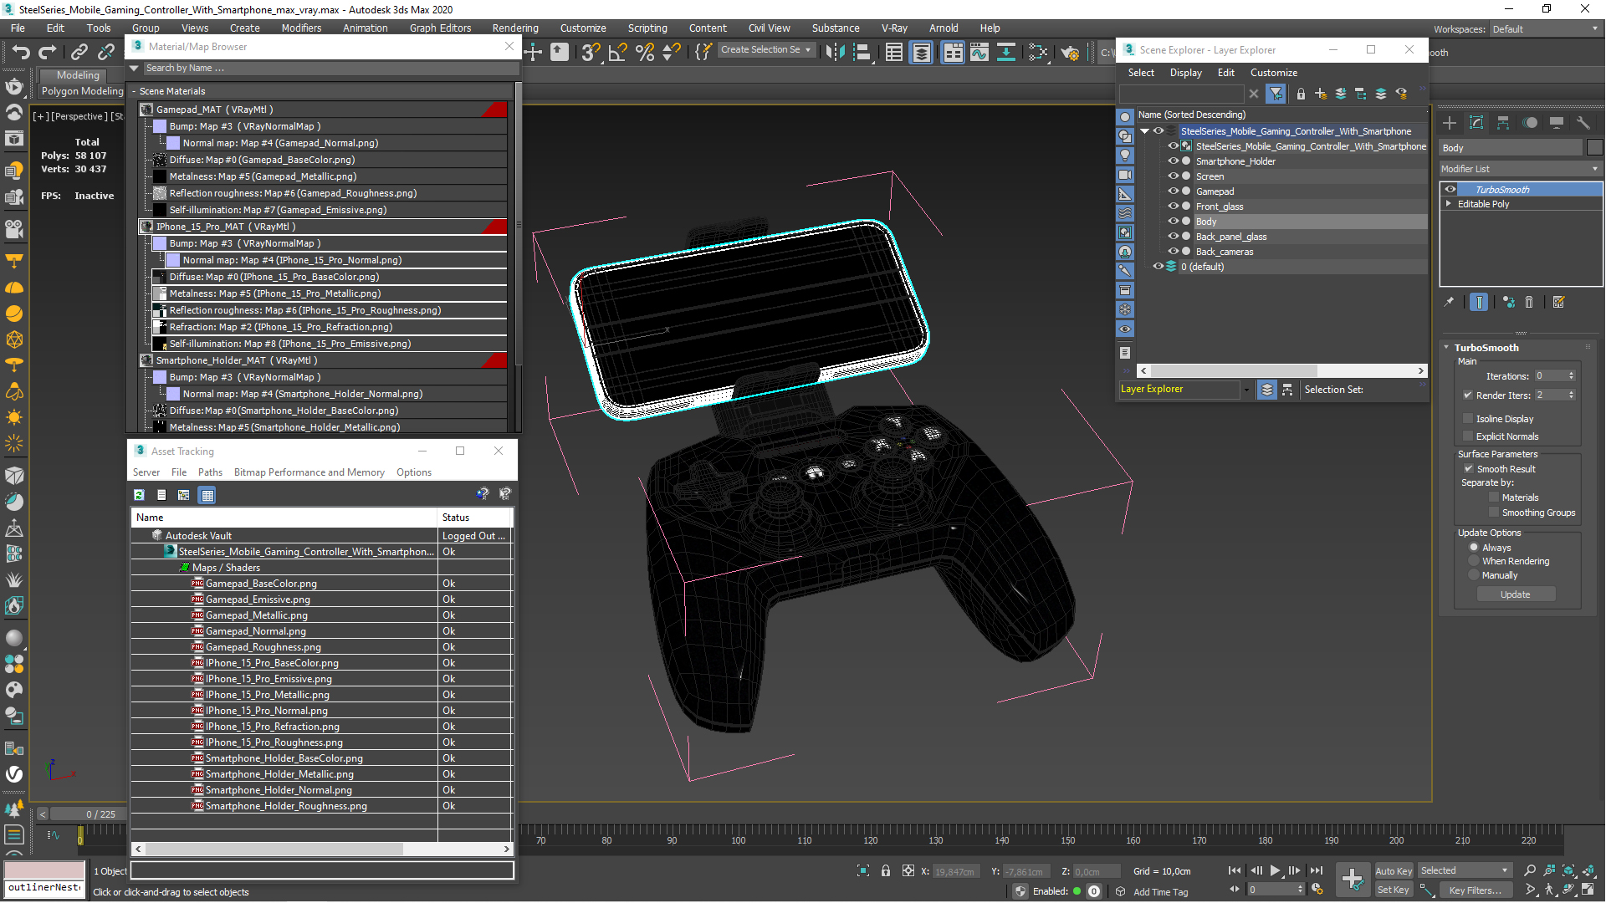Viewport: 1606px width, 903px height.
Task: Click Pin Stack icon under modifier stack
Action: [x=1449, y=302]
